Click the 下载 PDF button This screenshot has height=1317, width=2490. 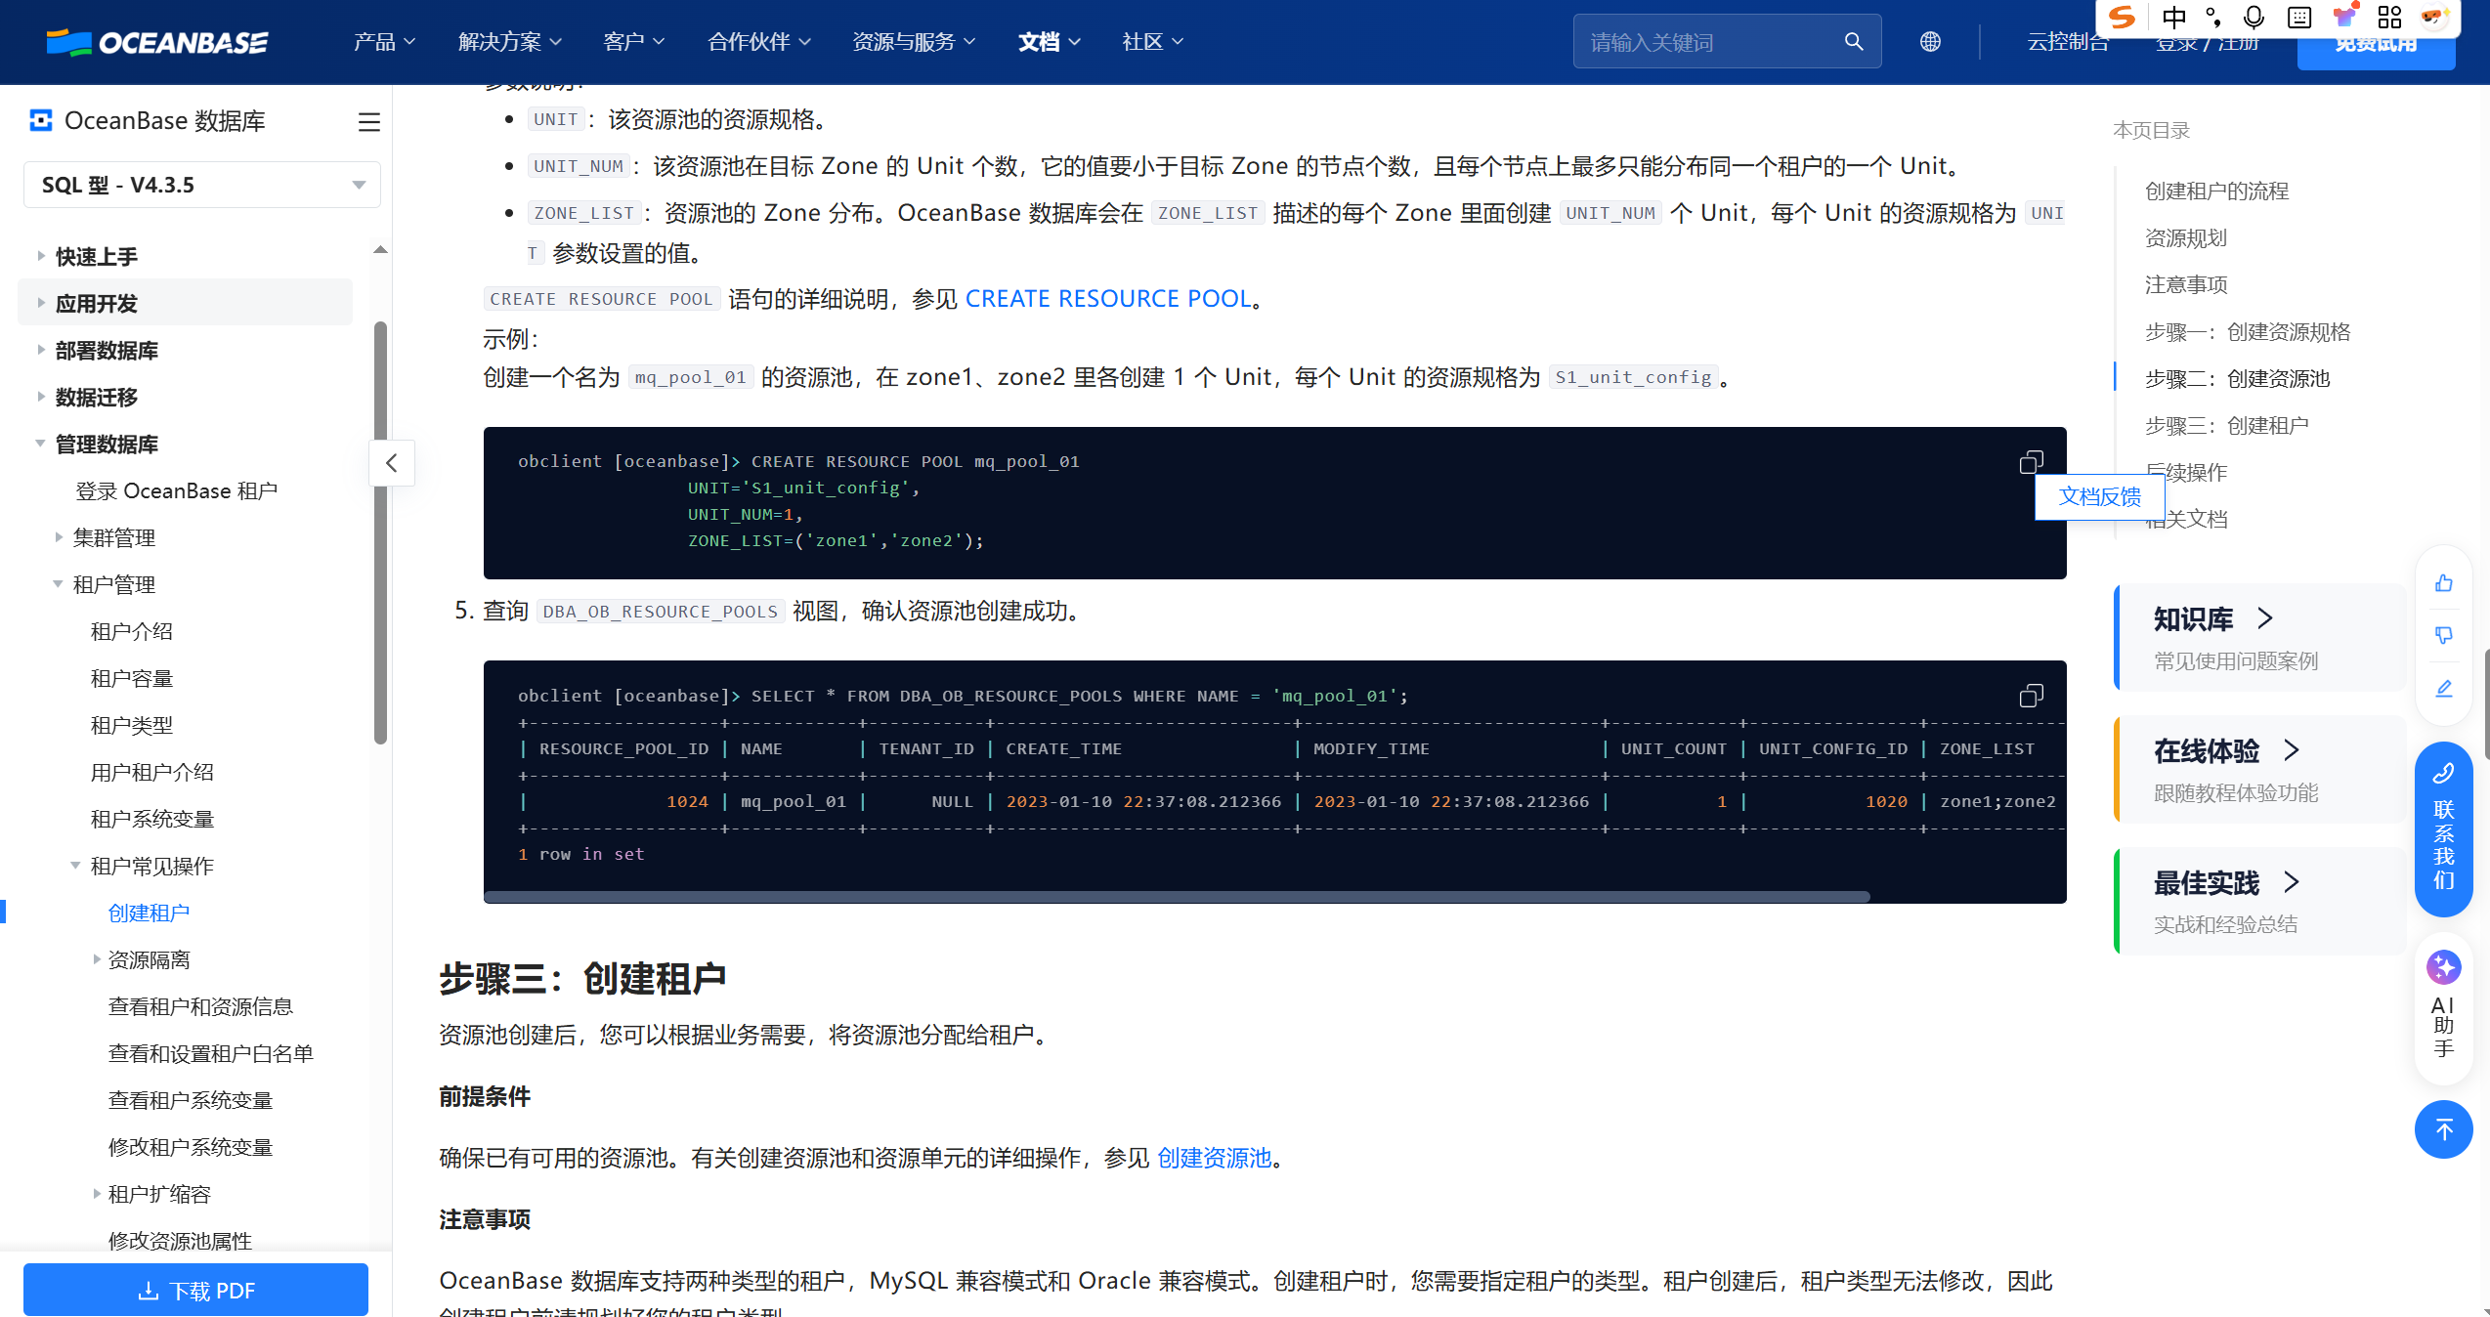(195, 1290)
